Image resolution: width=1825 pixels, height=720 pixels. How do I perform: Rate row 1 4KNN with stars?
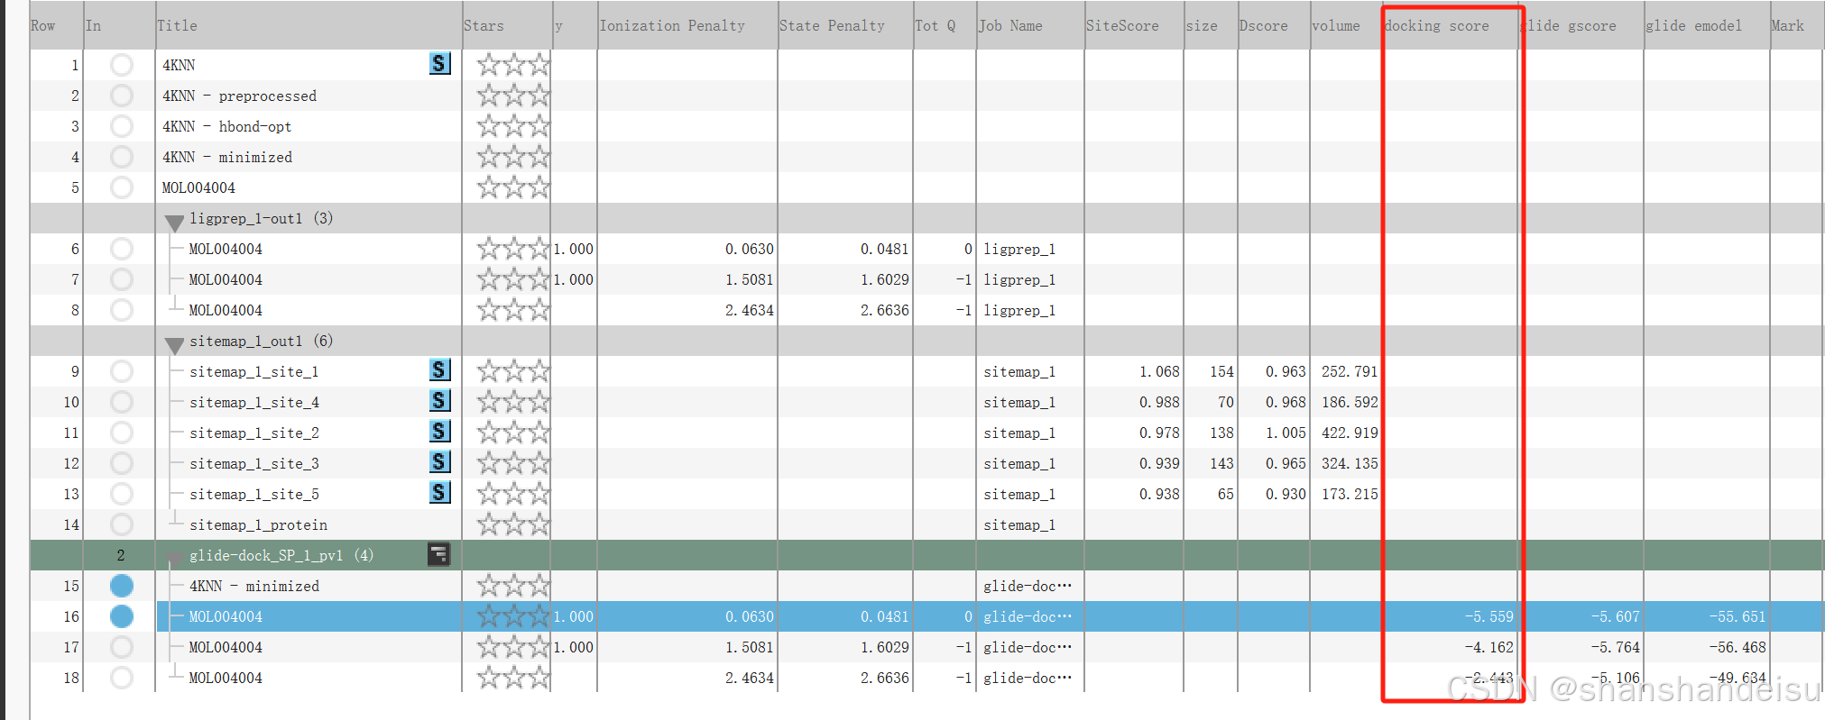point(513,65)
